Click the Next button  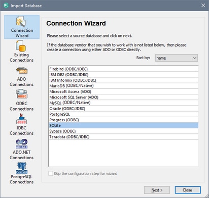(x=157, y=190)
